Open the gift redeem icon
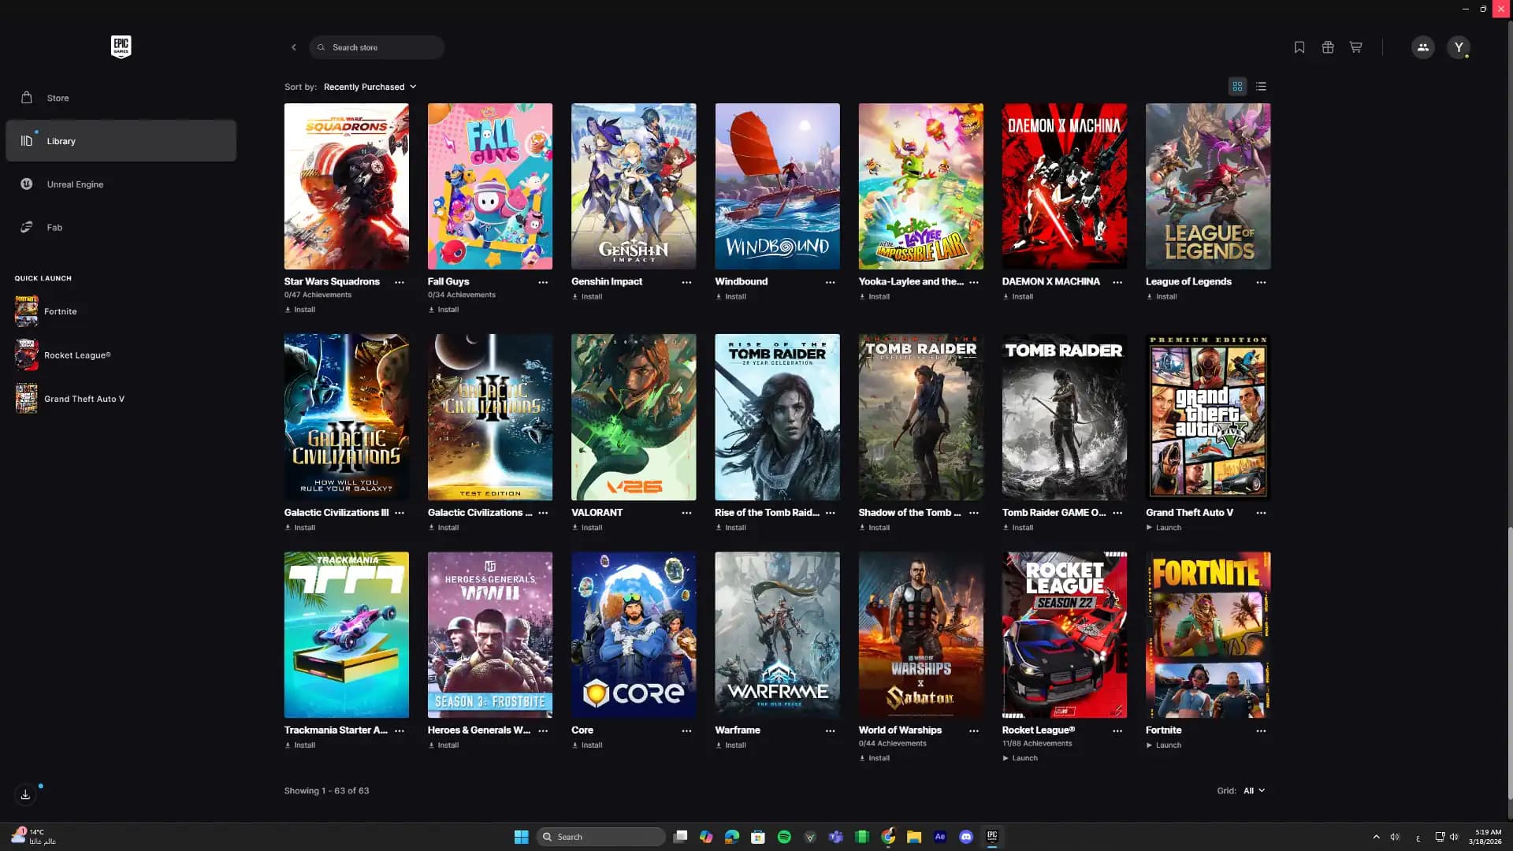 click(x=1328, y=47)
